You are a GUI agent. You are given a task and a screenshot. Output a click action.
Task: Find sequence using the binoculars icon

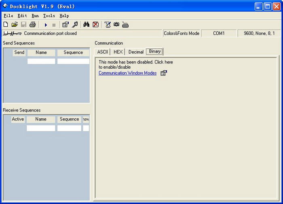[x=86, y=24]
